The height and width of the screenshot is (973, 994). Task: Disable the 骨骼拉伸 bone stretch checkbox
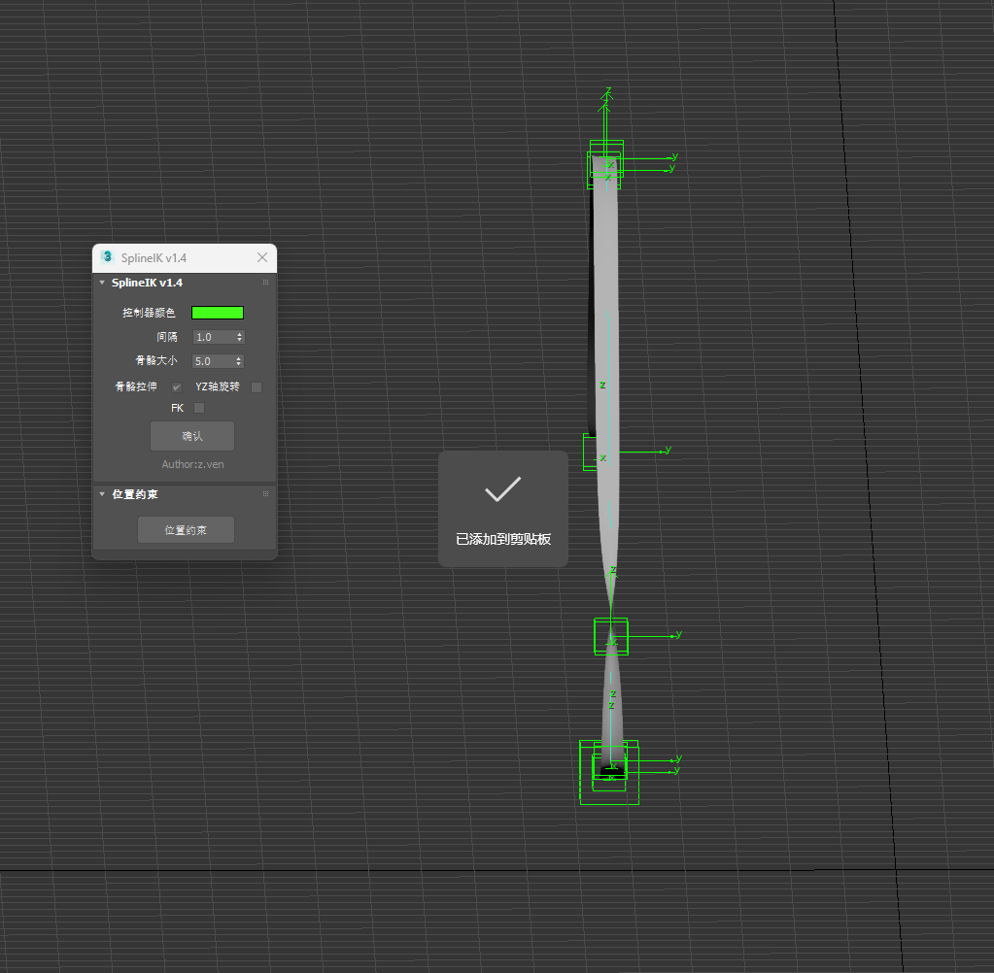click(x=177, y=386)
